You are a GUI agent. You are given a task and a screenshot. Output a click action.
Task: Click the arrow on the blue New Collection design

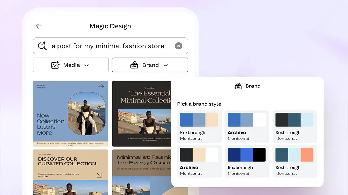pos(101,86)
